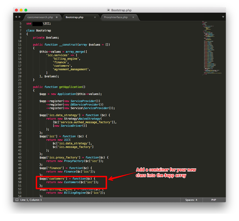Go to next tab with right arrow
The image size is (239, 221).
click(x=20, y=17)
